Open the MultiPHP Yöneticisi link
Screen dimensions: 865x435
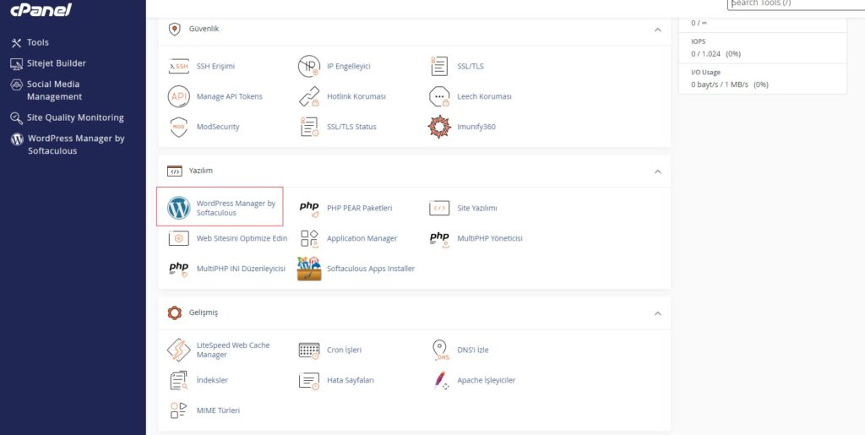(x=489, y=238)
